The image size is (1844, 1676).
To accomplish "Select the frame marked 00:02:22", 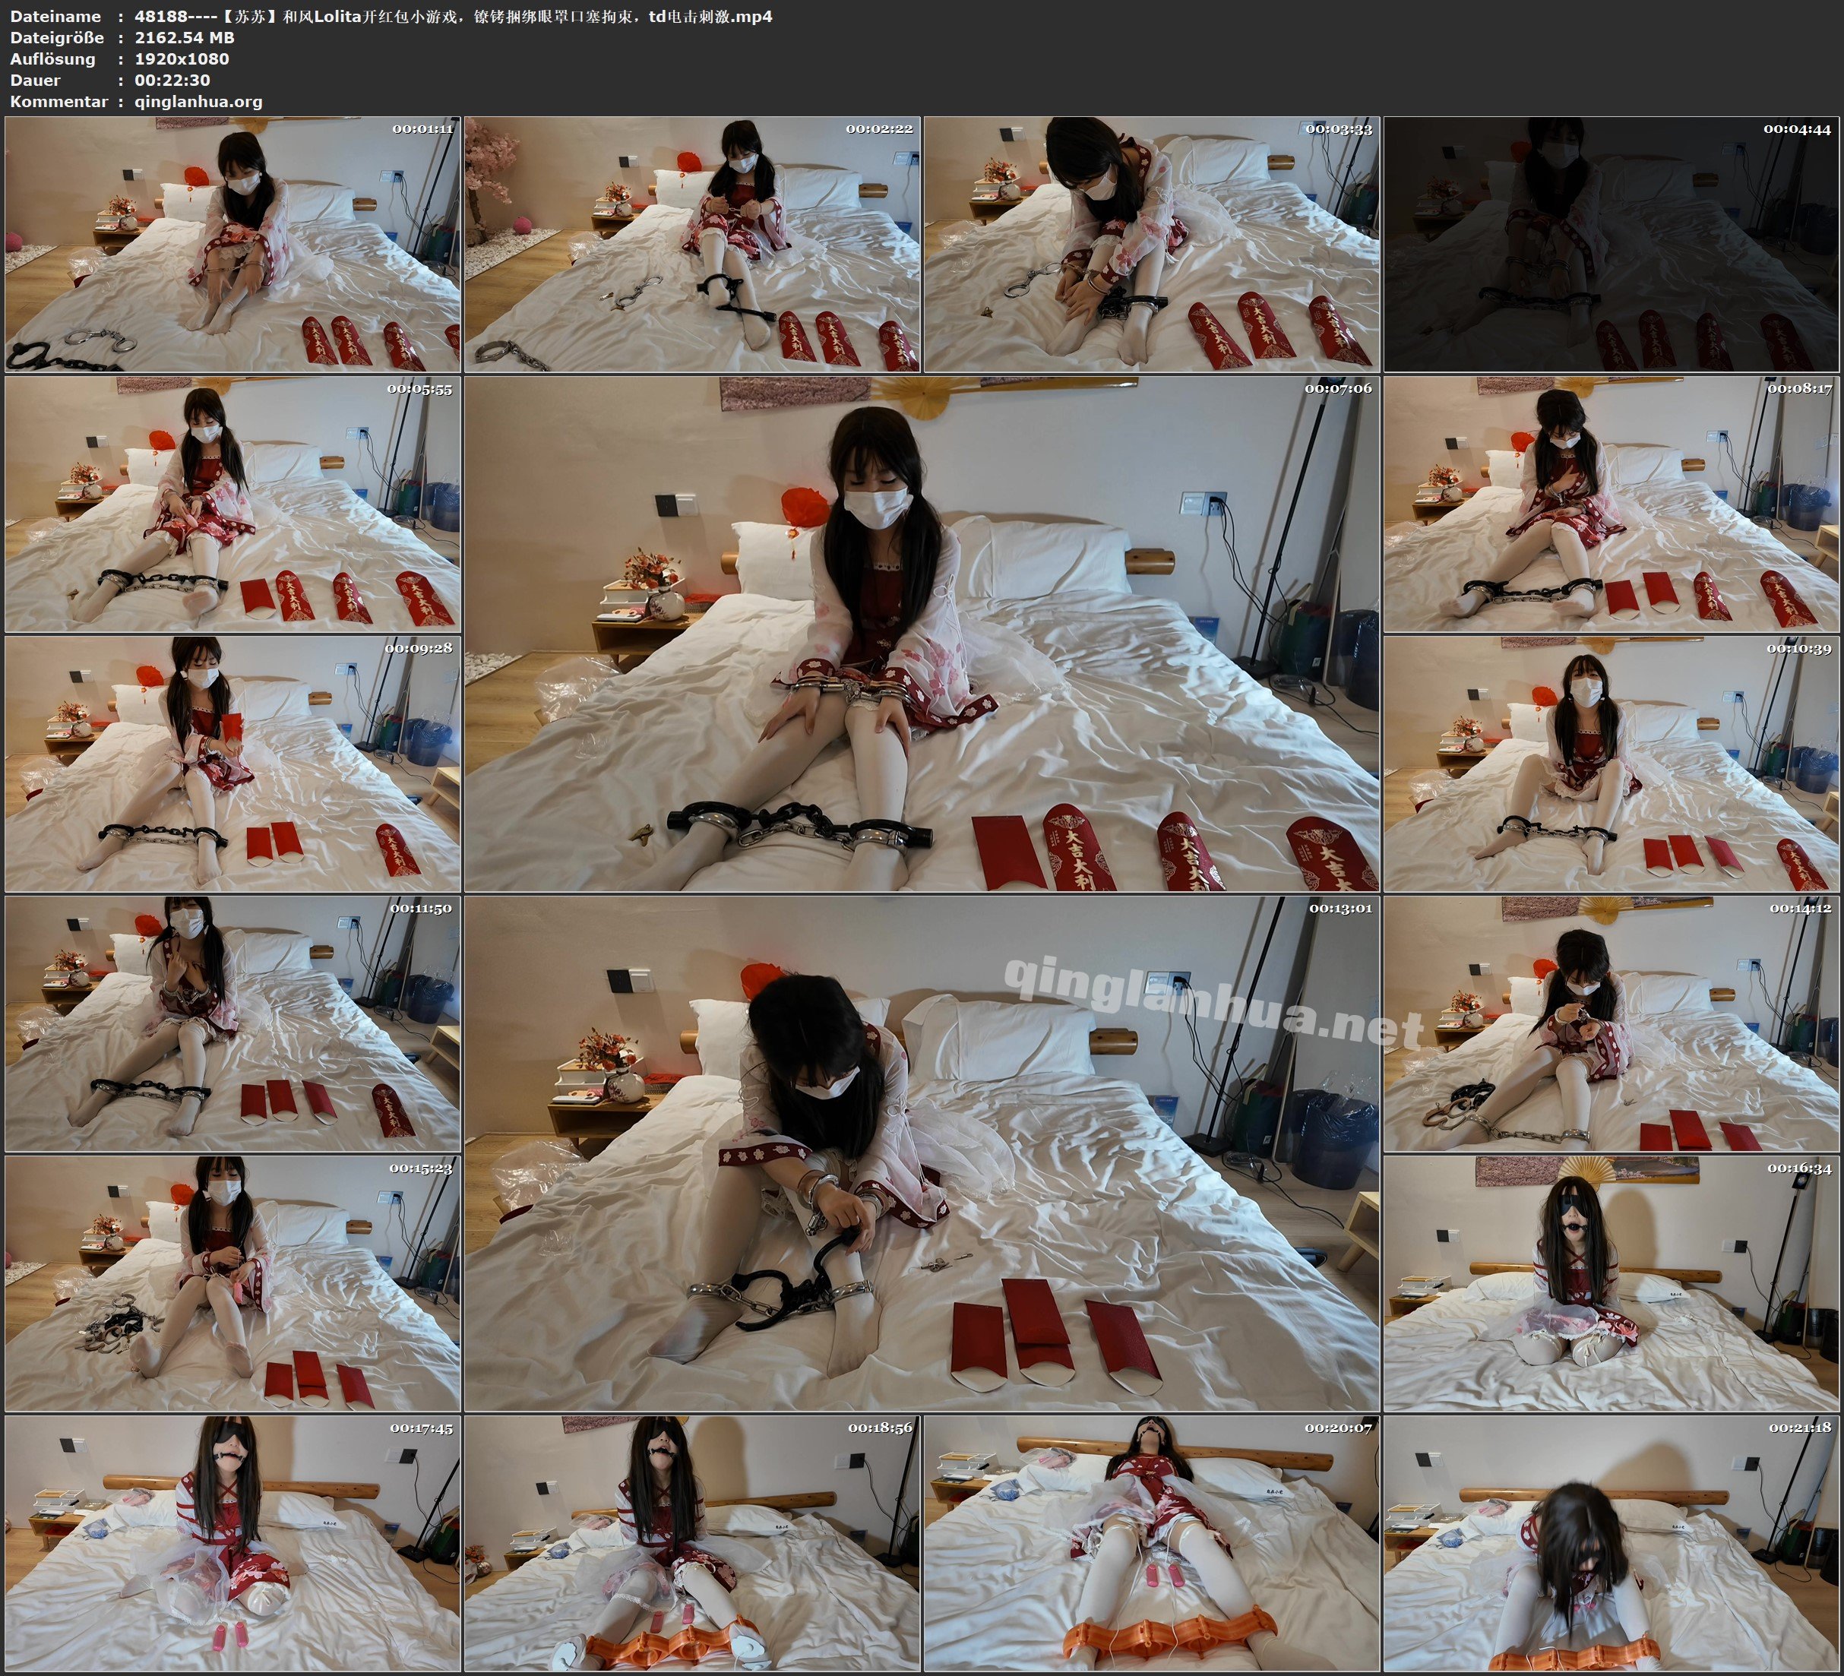I will tap(692, 245).
